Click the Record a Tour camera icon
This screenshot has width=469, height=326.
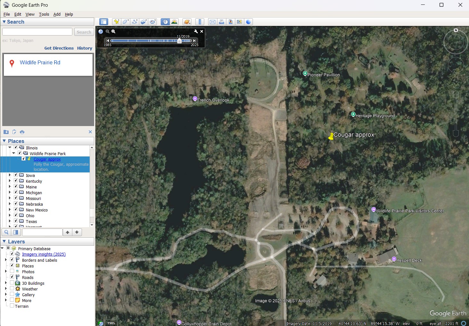pos(153,22)
